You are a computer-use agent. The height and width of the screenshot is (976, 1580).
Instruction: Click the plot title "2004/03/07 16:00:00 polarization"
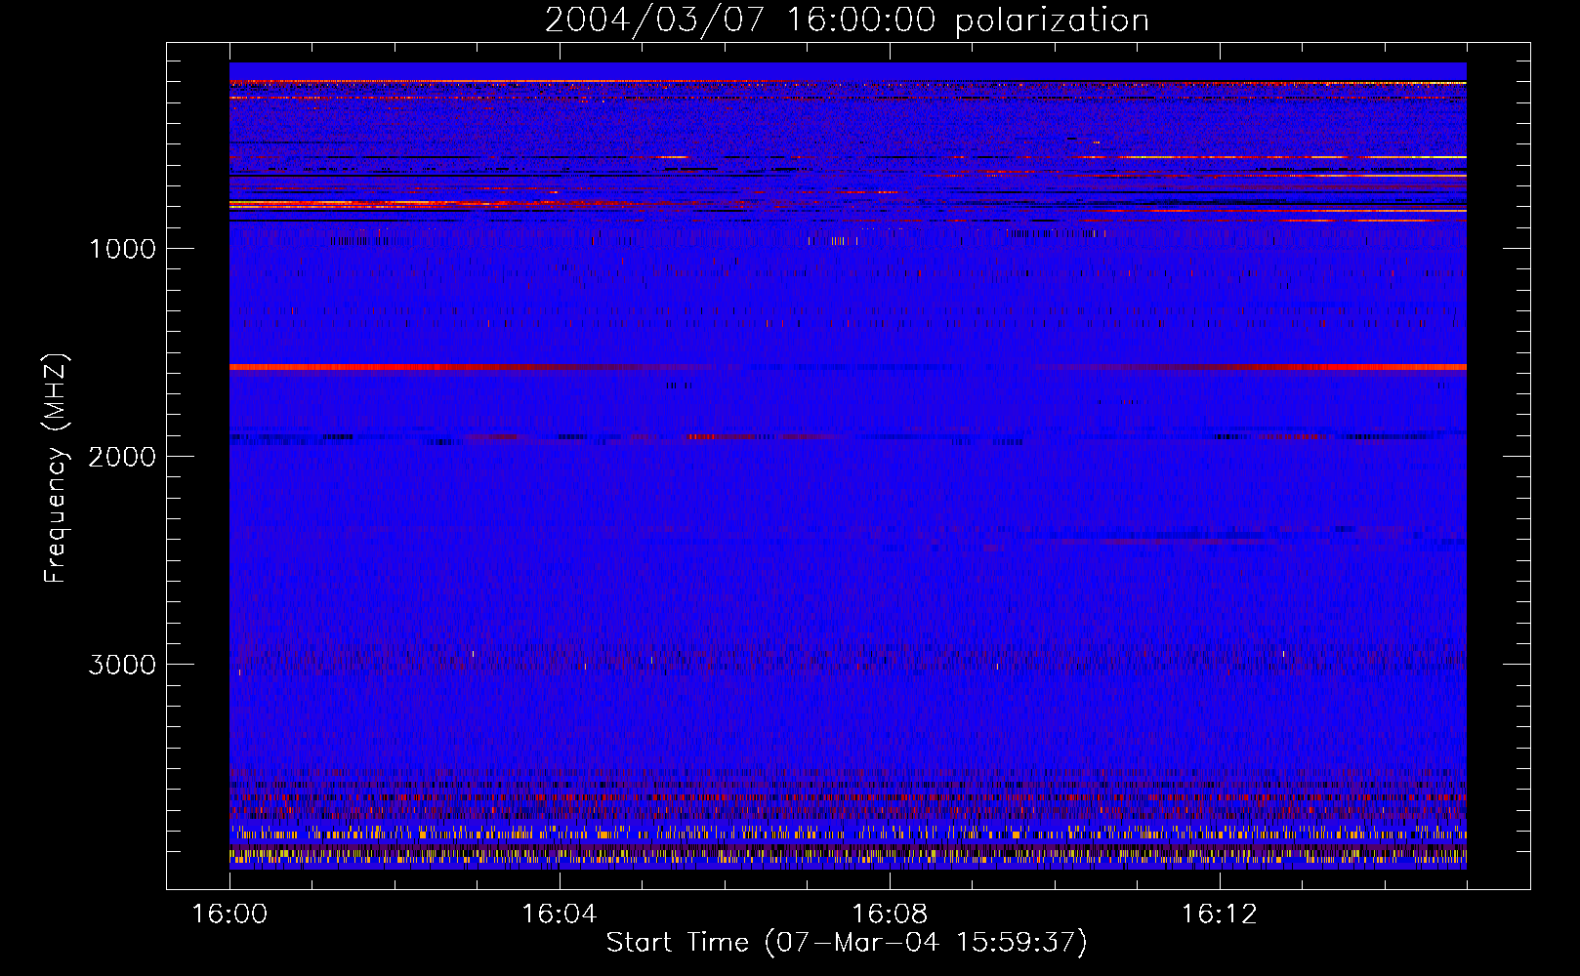coord(847,20)
